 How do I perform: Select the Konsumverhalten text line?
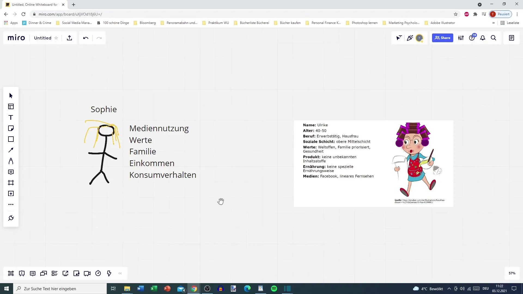click(x=163, y=175)
